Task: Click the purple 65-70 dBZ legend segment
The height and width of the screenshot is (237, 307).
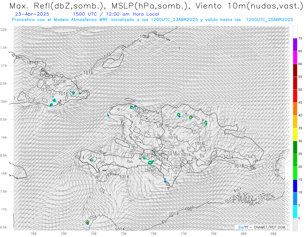Action: point(295,45)
